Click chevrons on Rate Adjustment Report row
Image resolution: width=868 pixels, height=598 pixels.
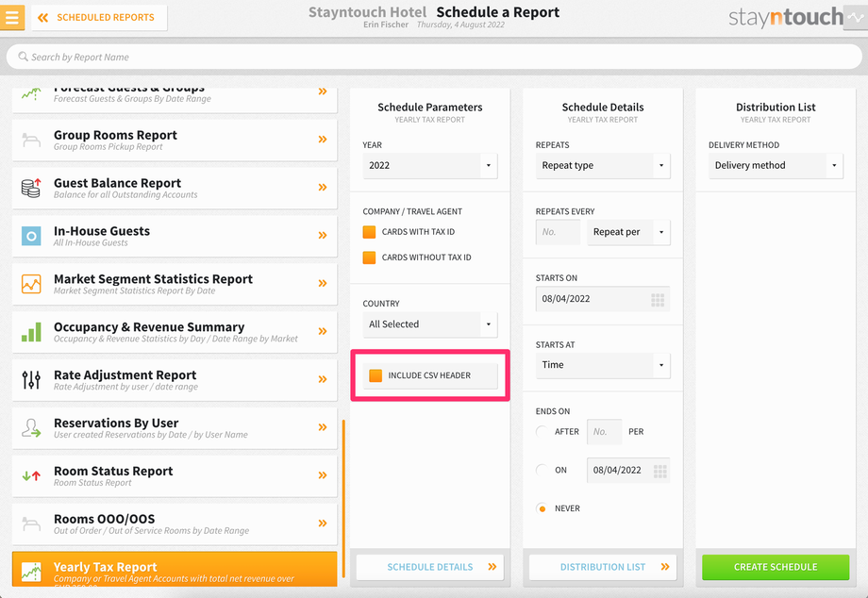point(323,379)
